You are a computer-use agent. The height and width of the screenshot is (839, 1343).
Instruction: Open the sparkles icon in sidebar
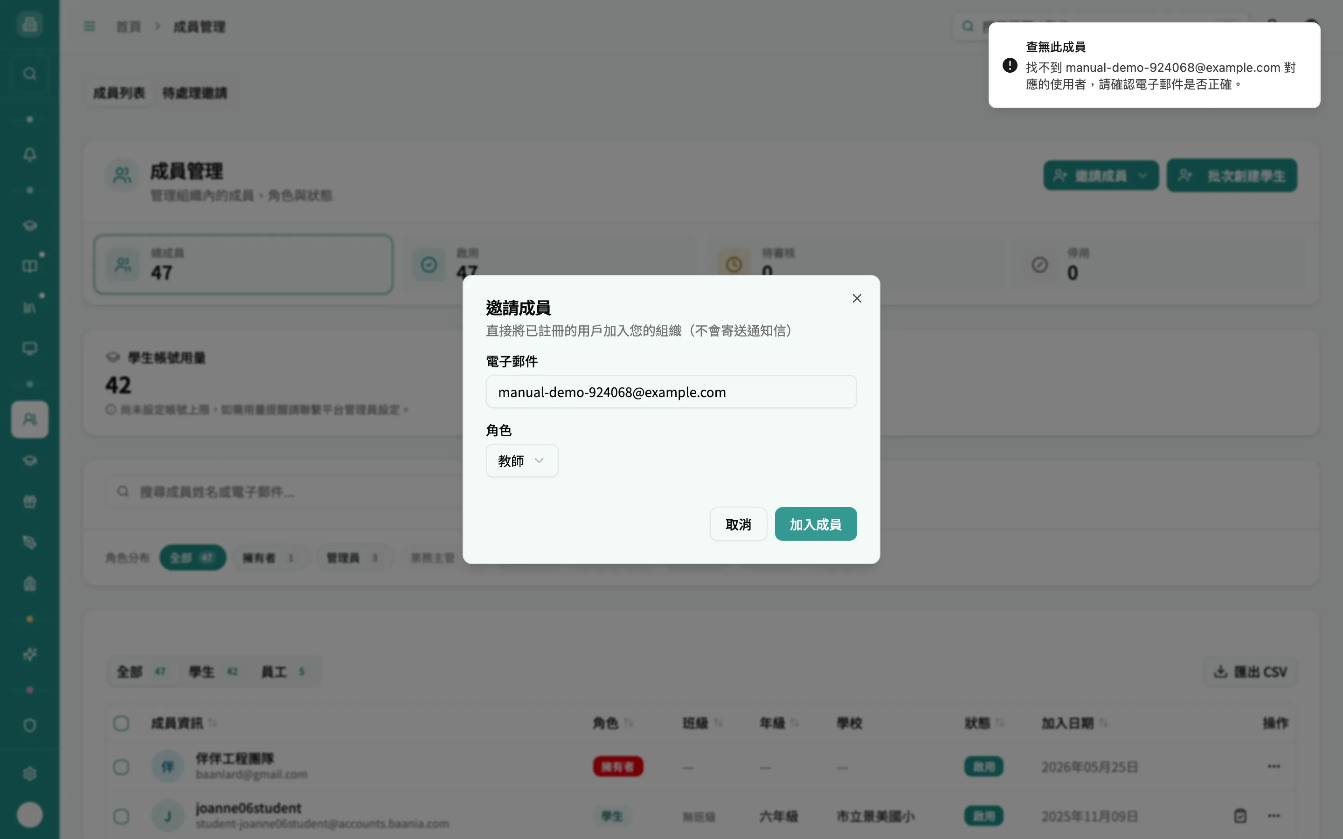pos(29,655)
